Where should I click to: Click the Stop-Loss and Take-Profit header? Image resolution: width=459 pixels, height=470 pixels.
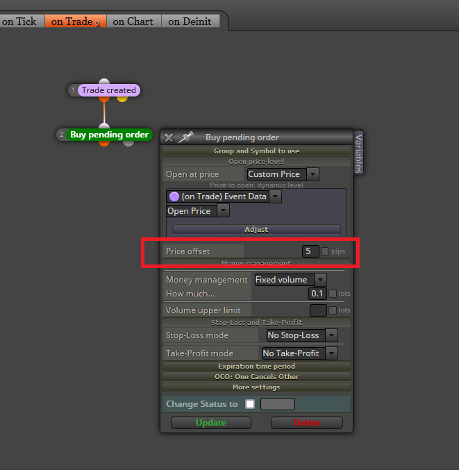point(256,323)
